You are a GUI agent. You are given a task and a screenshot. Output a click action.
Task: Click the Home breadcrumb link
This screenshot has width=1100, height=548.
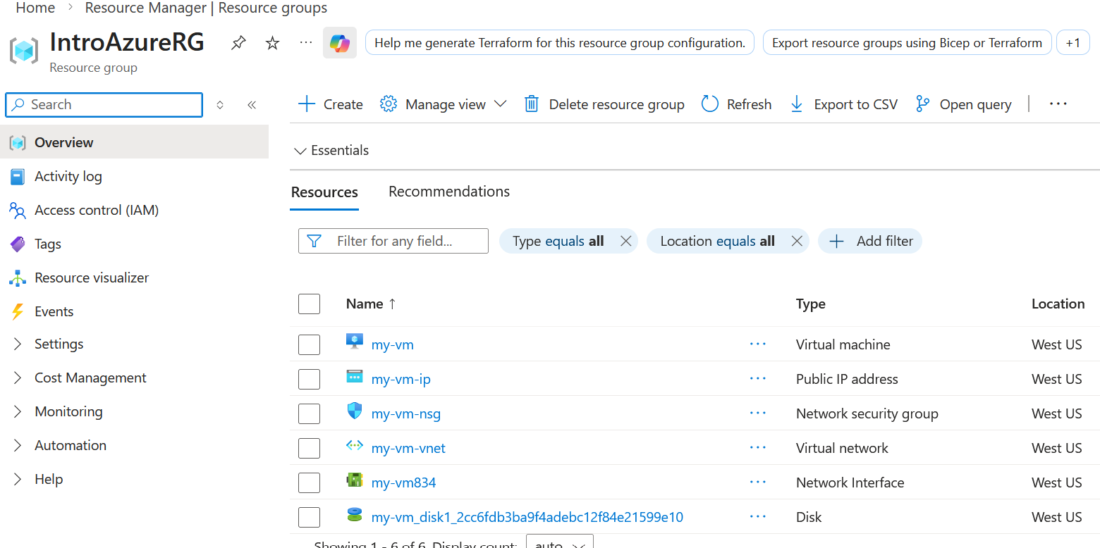35,8
